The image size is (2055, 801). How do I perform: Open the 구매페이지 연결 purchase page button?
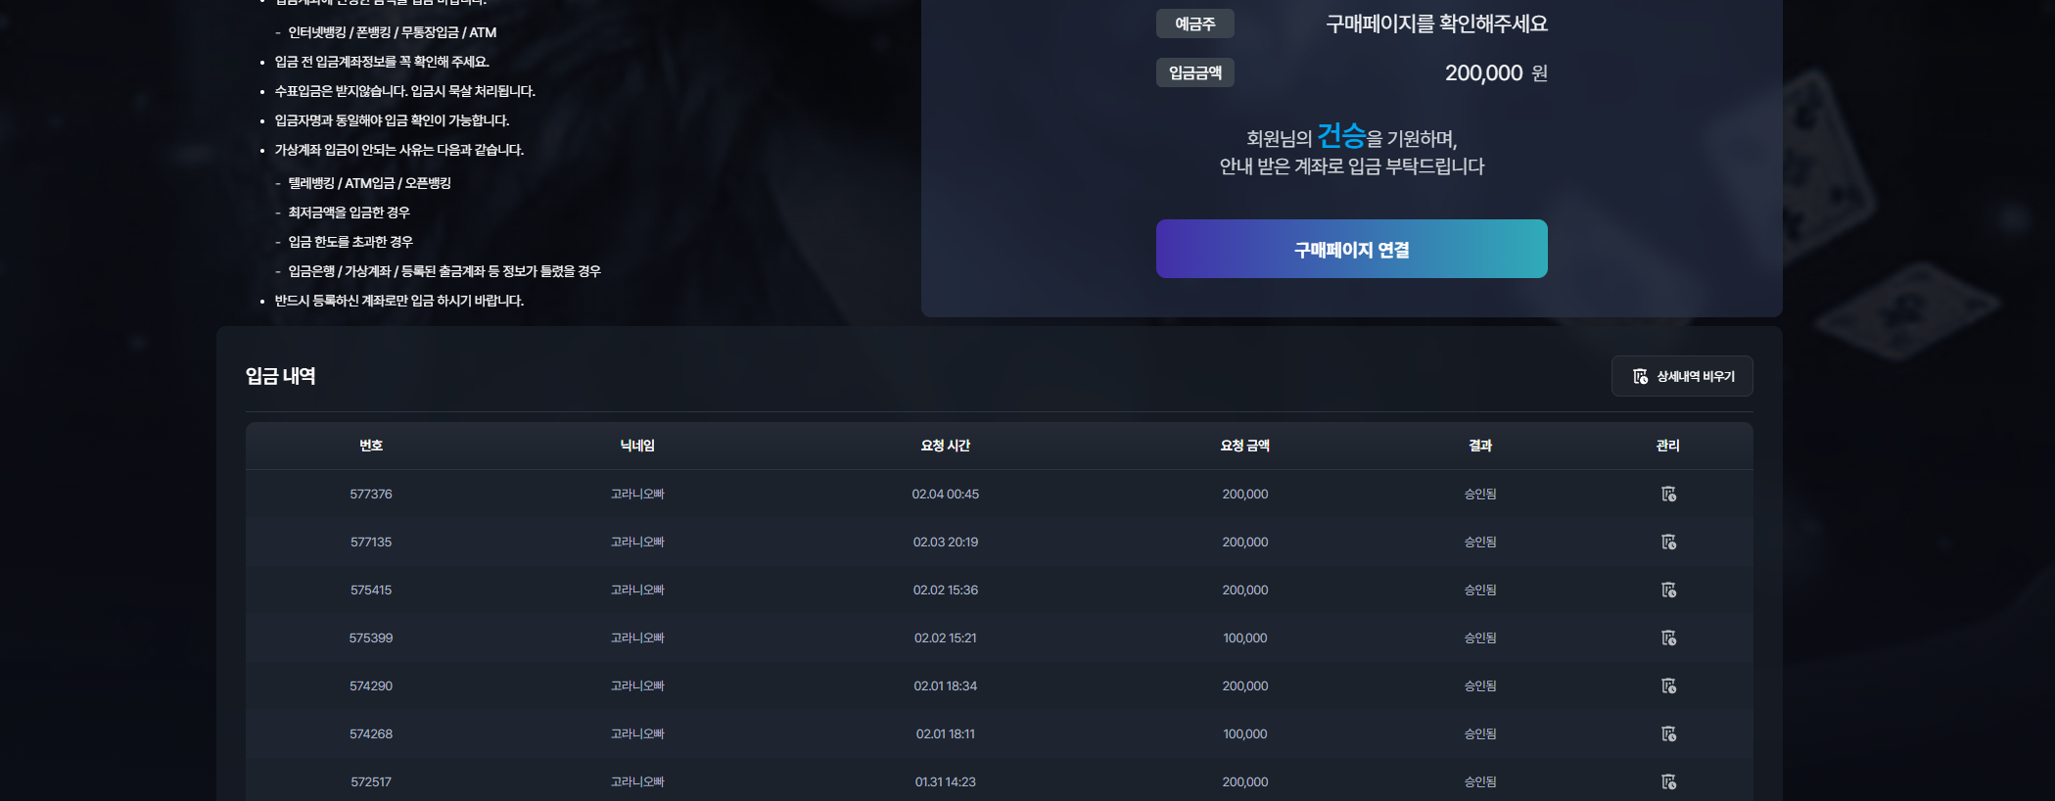click(x=1351, y=249)
